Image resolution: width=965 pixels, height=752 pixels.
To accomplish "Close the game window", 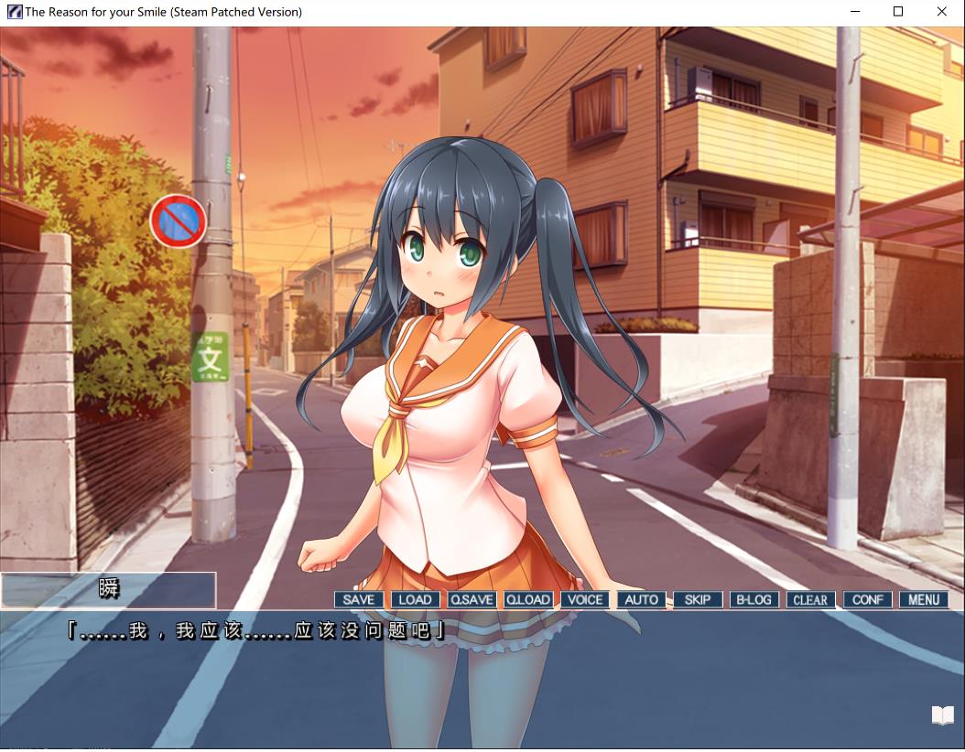I will 941,12.
